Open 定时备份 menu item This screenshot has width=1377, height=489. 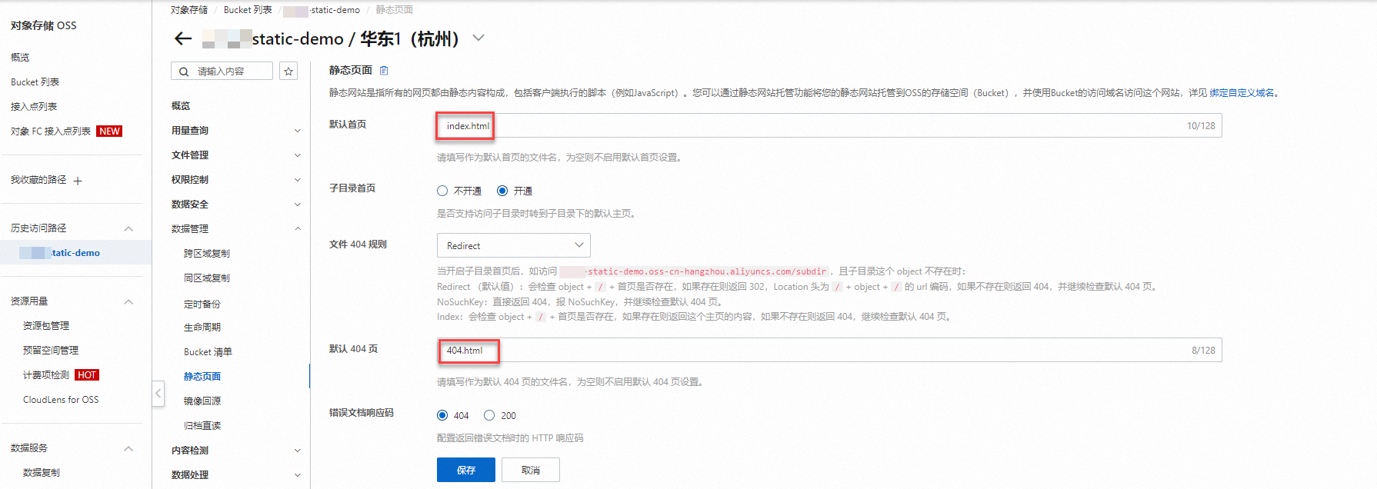point(202,304)
